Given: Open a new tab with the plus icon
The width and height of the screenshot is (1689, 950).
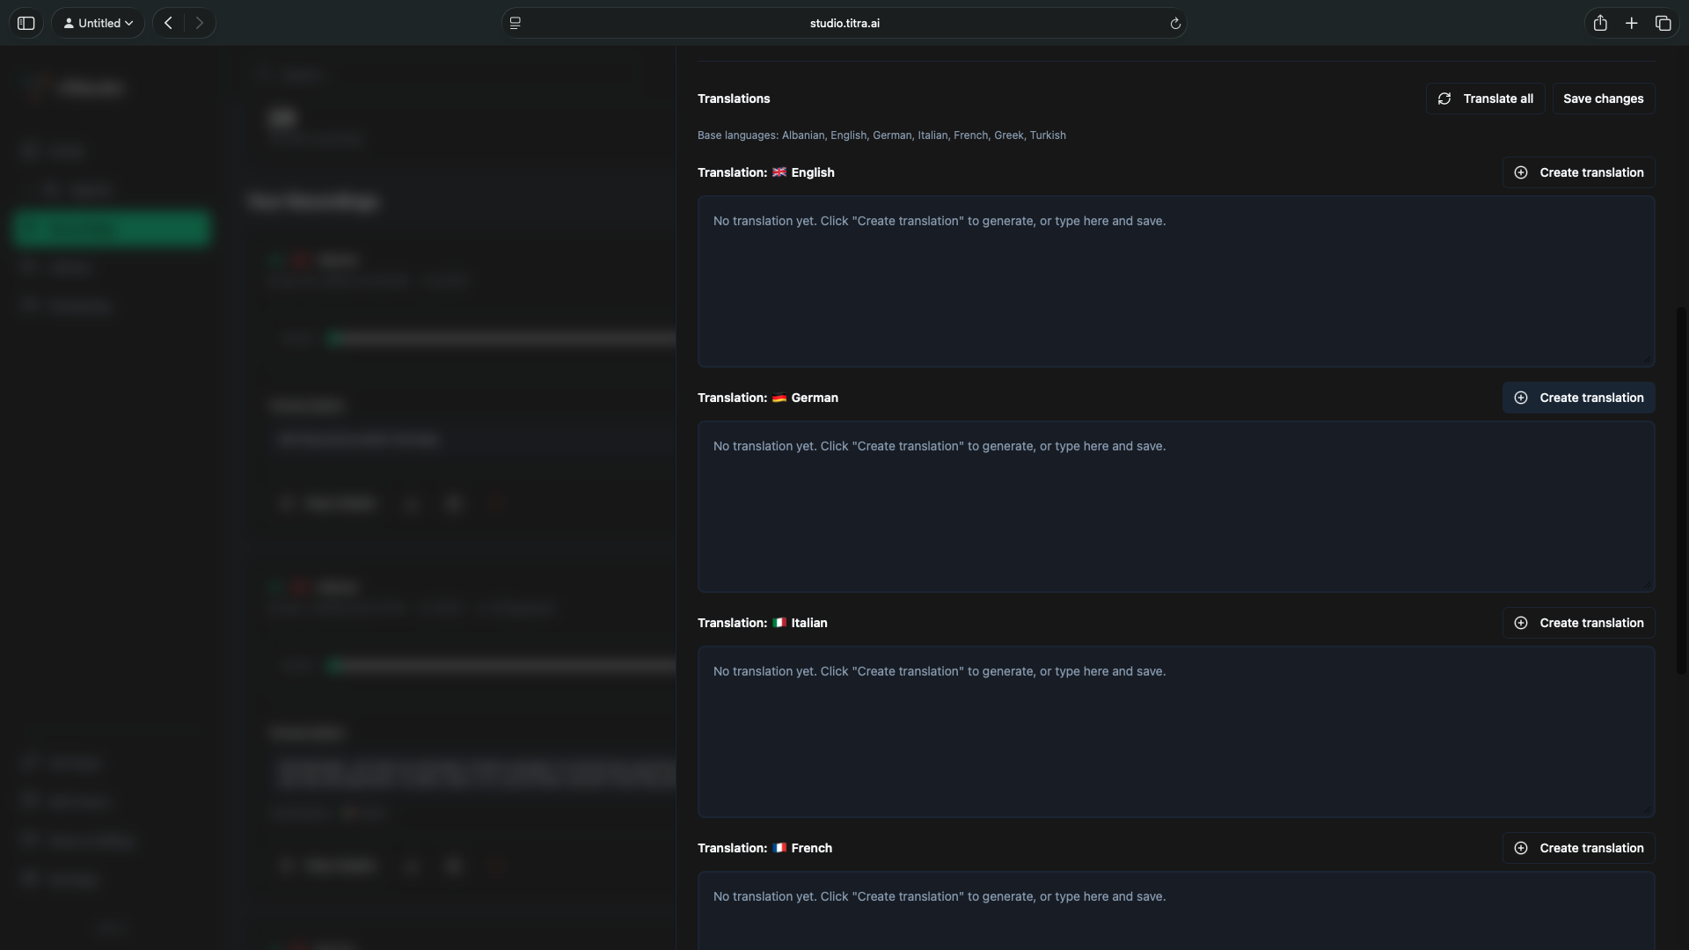Looking at the screenshot, I should [x=1632, y=24].
